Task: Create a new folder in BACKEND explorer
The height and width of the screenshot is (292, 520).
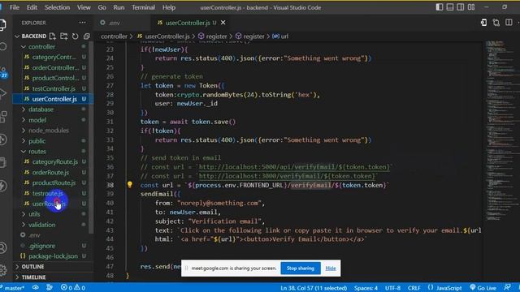Action: 63,36
